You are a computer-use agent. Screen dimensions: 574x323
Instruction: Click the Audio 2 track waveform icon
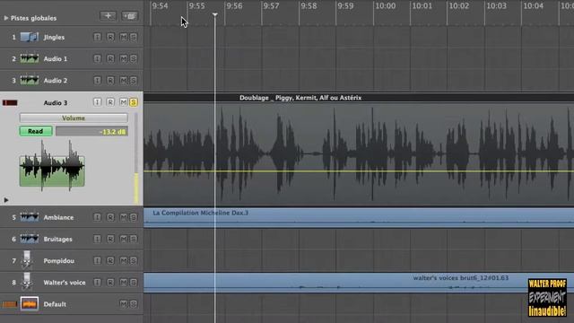point(30,80)
